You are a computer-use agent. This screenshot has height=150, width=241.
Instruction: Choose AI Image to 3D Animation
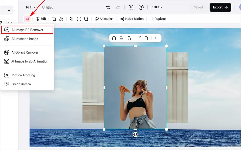pyautogui.click(x=27, y=61)
